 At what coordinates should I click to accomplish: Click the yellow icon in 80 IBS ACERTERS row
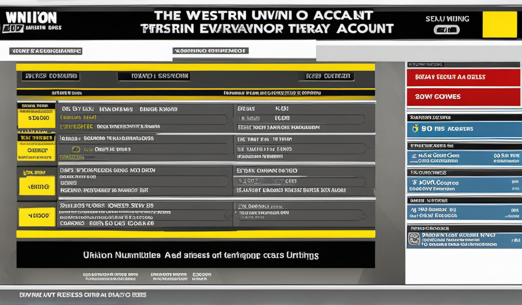(415, 129)
